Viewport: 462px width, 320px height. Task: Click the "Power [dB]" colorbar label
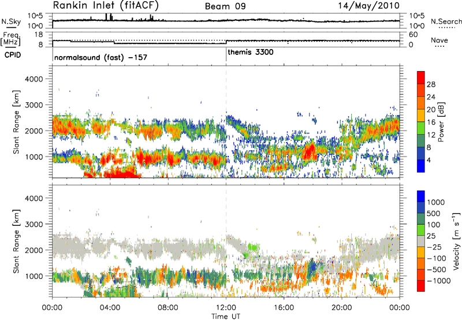[x=441, y=122]
